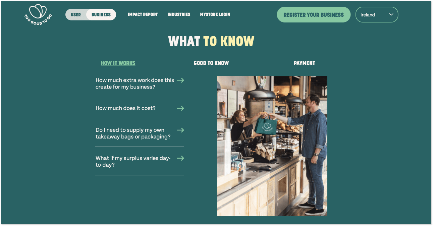Click arrow beside takeaway bags question

tap(180, 130)
